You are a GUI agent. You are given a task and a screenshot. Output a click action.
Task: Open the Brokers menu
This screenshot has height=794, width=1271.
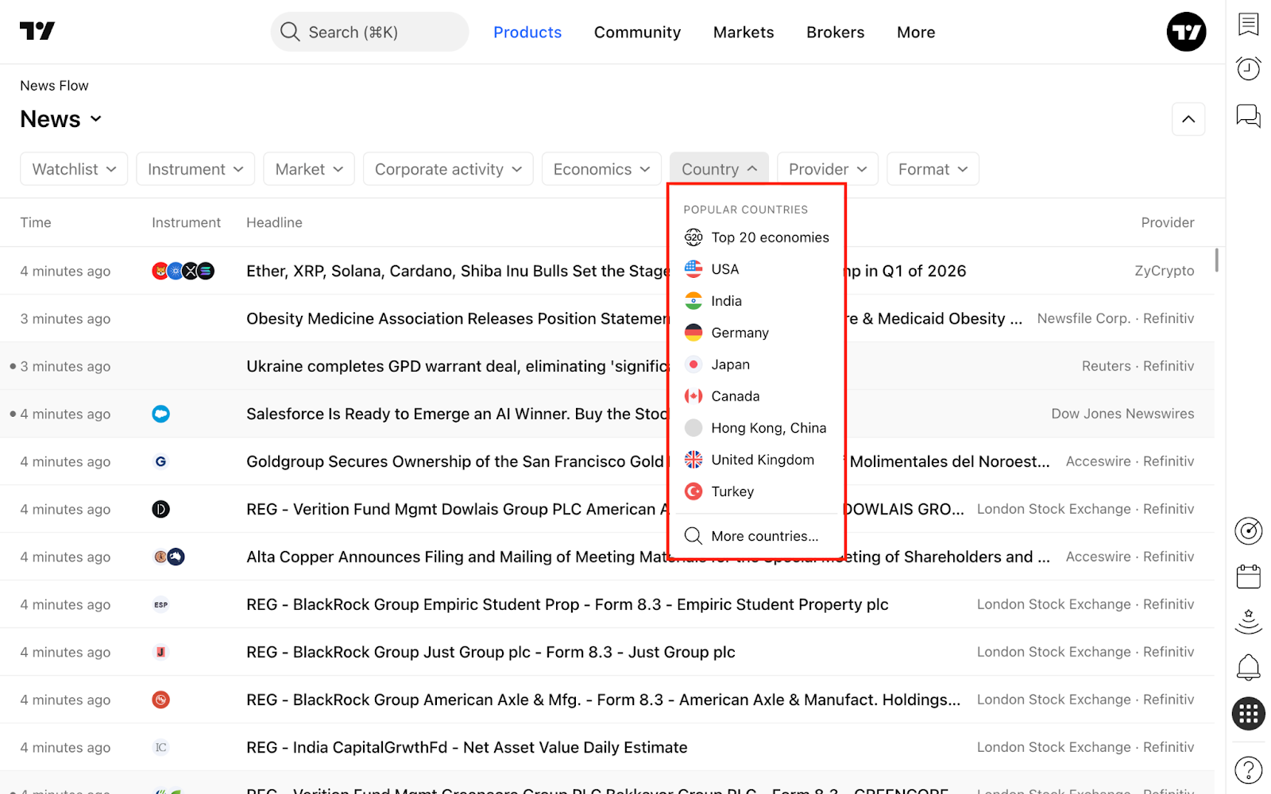tap(835, 33)
